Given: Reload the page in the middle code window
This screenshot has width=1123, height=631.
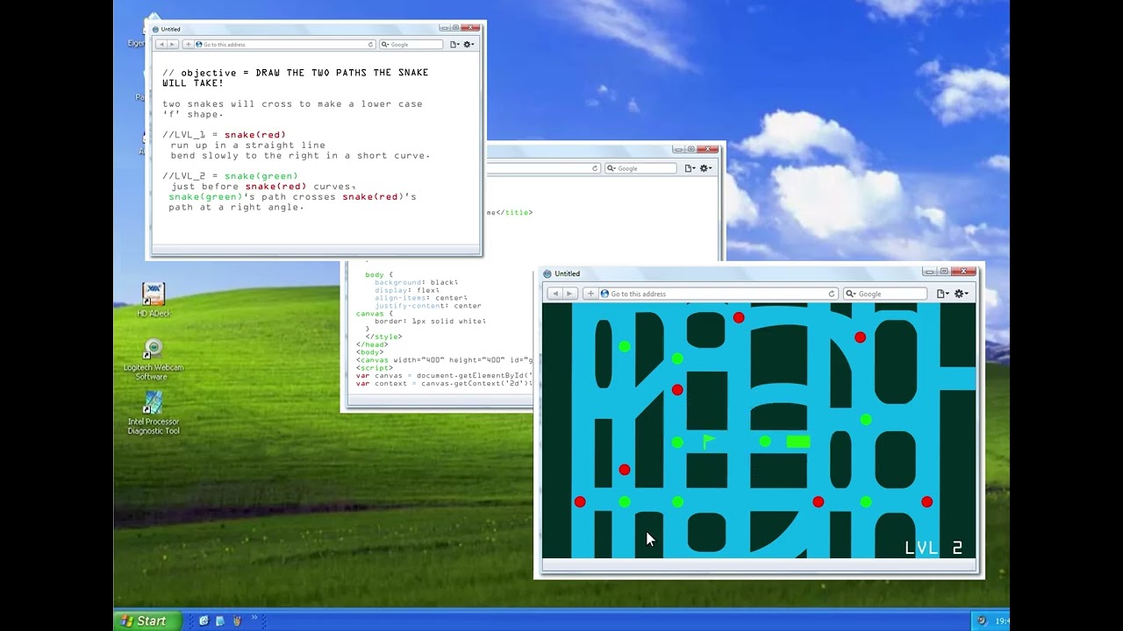Looking at the screenshot, I should tap(595, 168).
